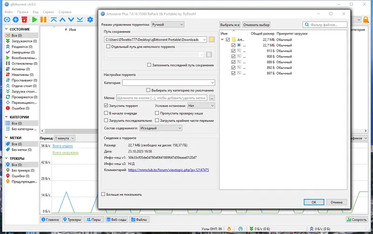Screen dimensions: 373x234
Task: Click the orange lock icon in main window
Action: coord(366,20)
